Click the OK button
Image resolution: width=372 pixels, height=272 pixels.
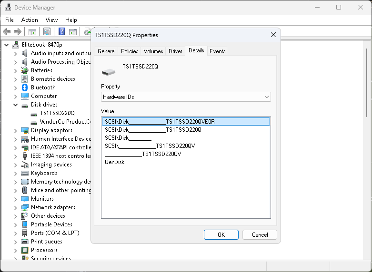pyautogui.click(x=221, y=234)
